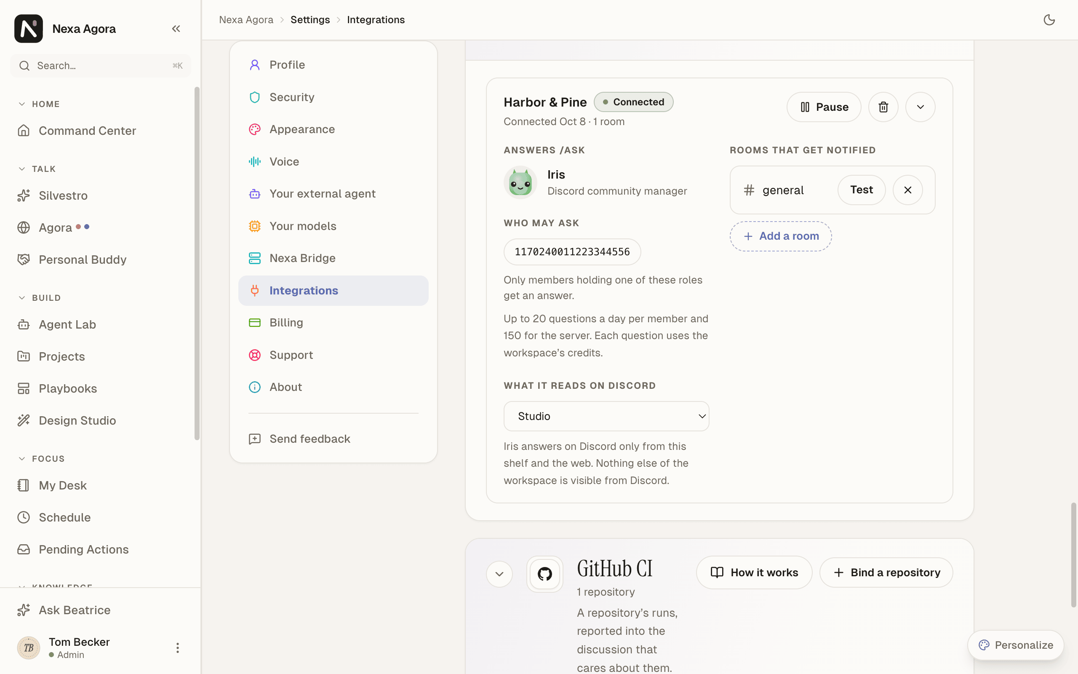
Task: Click Bind a repository
Action: coord(886,572)
